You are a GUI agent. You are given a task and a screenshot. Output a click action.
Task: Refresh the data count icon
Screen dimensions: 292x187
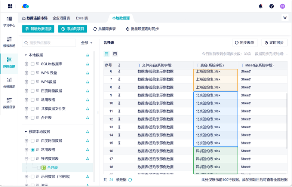[x=130, y=180]
